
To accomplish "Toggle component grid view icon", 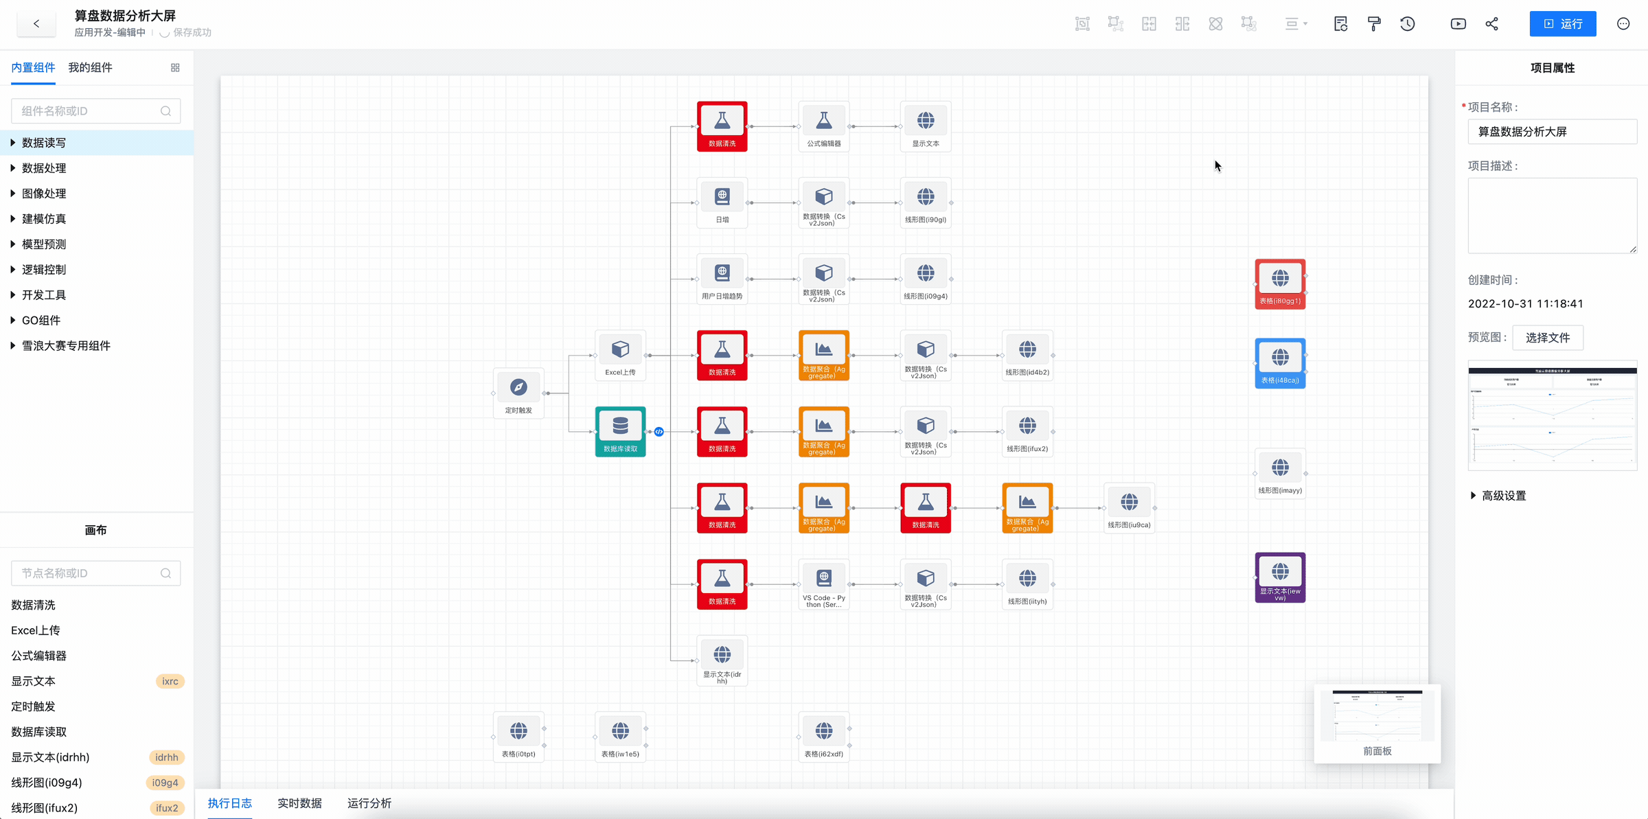I will (x=175, y=67).
